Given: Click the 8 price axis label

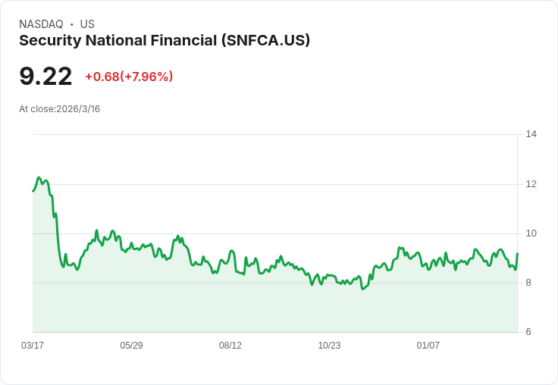Looking at the screenshot, I should [x=528, y=283].
